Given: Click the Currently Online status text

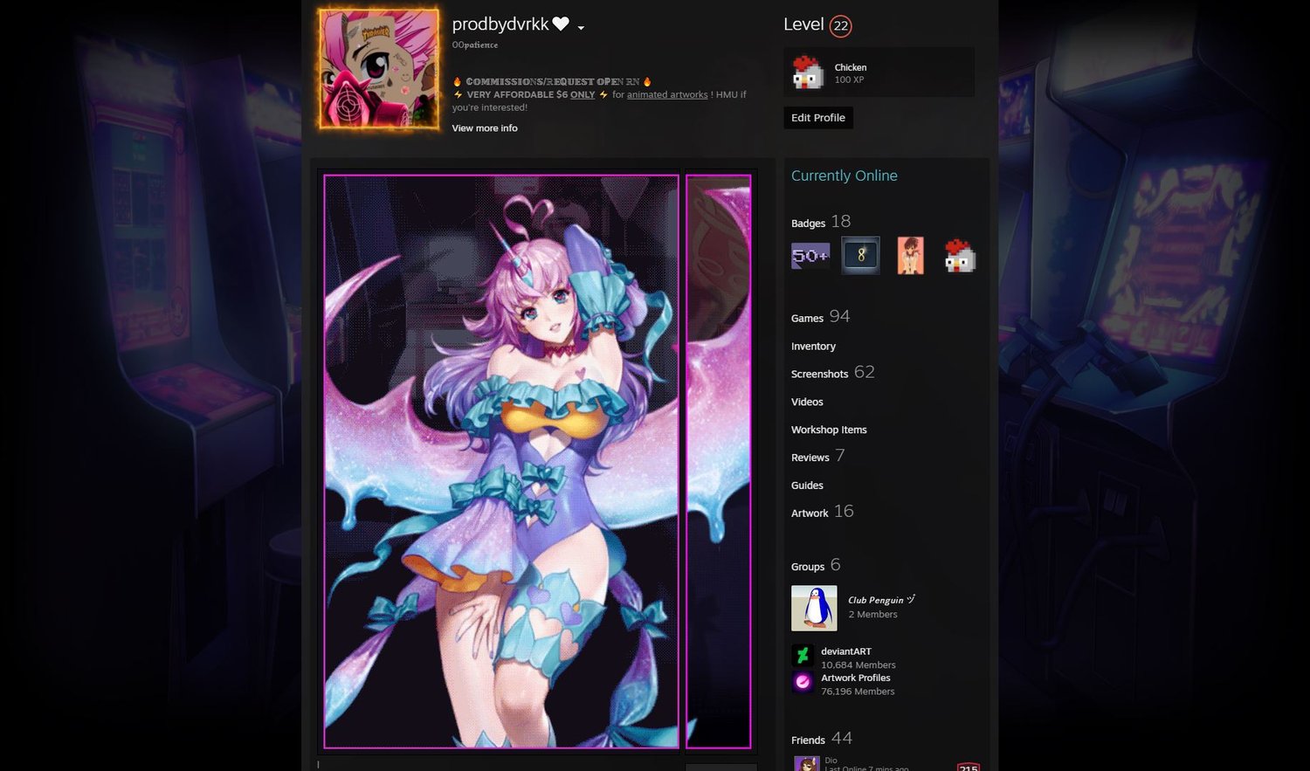Looking at the screenshot, I should [845, 176].
